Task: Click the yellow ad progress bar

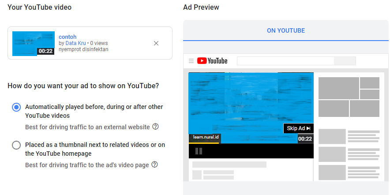Action: pyautogui.click(x=204, y=143)
